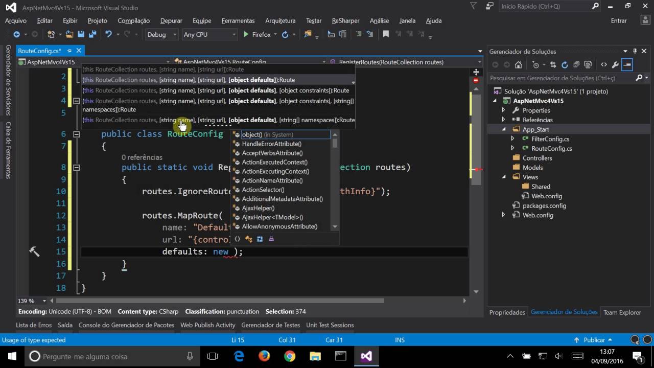
Task: Click the bookmark icon in the toolbar
Action: (x=386, y=34)
